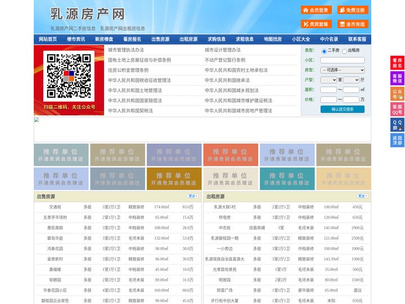Open the 住房公积金管理条例 link
The width and height of the screenshot is (405, 304).
click(128, 70)
